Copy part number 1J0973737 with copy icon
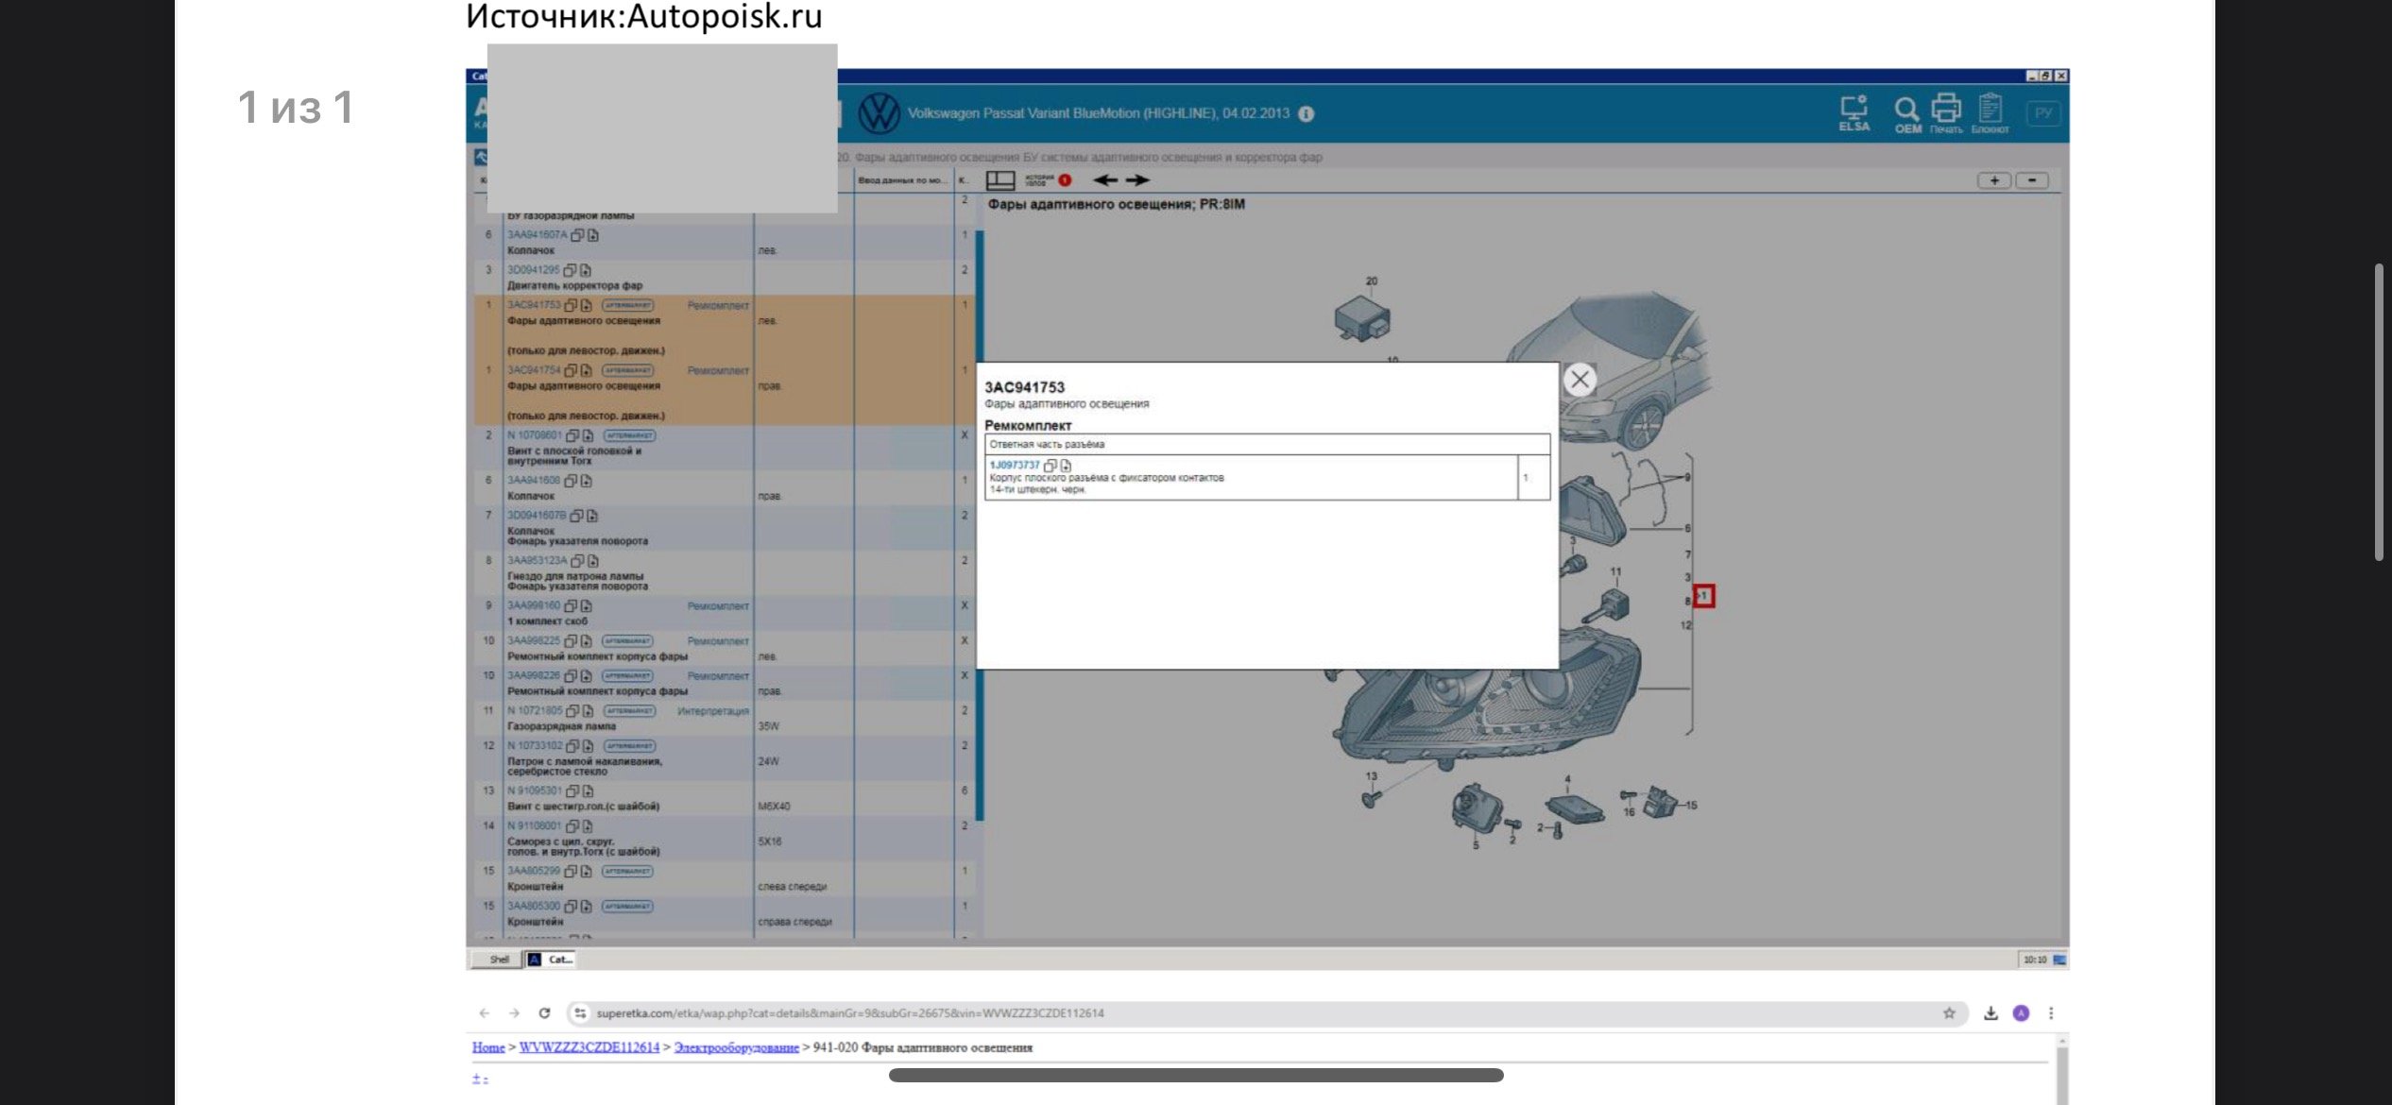 [1050, 466]
